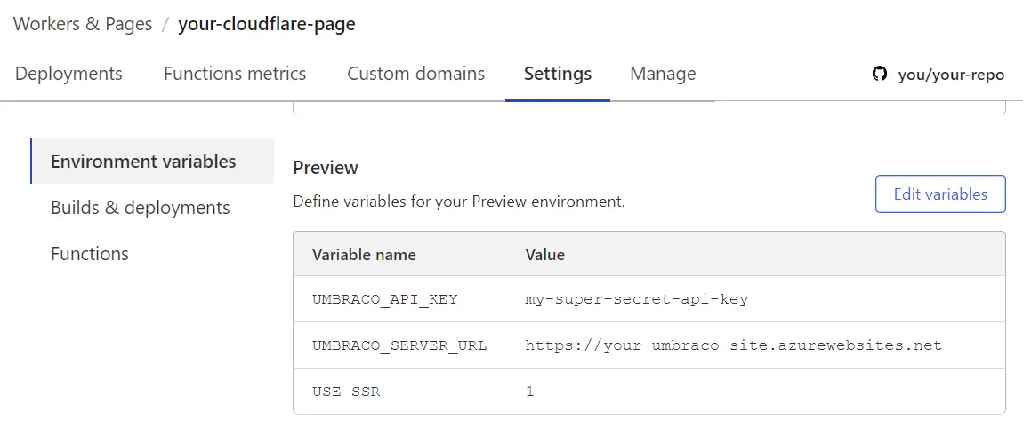Go to Functions in settings sidebar
Viewport: 1023px width, 428px height.
(x=90, y=254)
